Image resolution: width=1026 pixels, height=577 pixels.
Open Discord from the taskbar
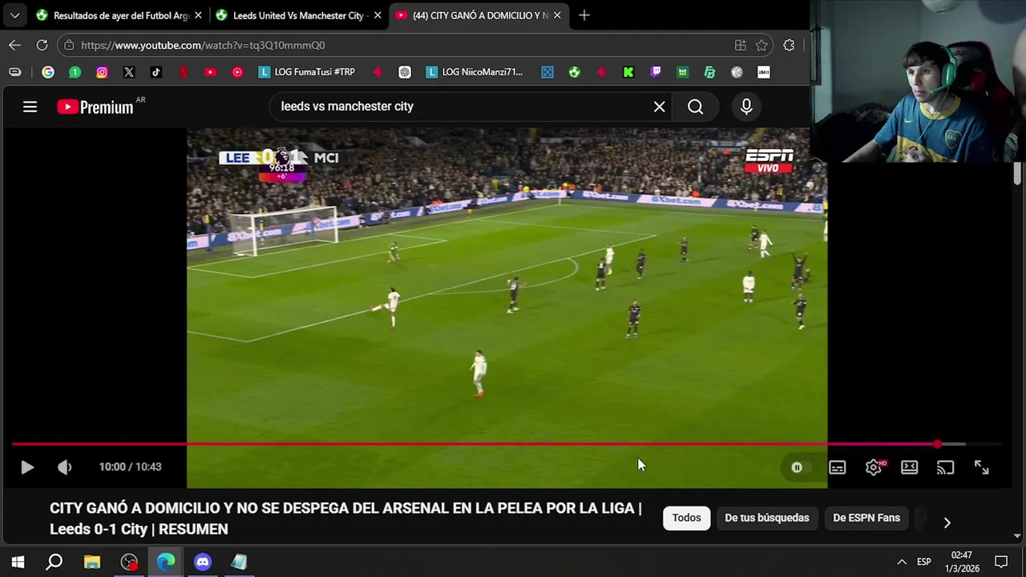pos(203,563)
